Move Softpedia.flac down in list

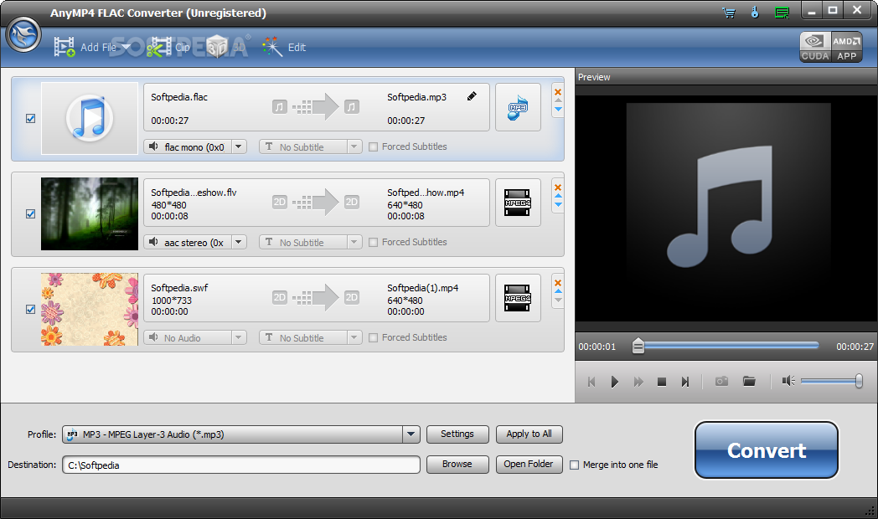click(558, 109)
